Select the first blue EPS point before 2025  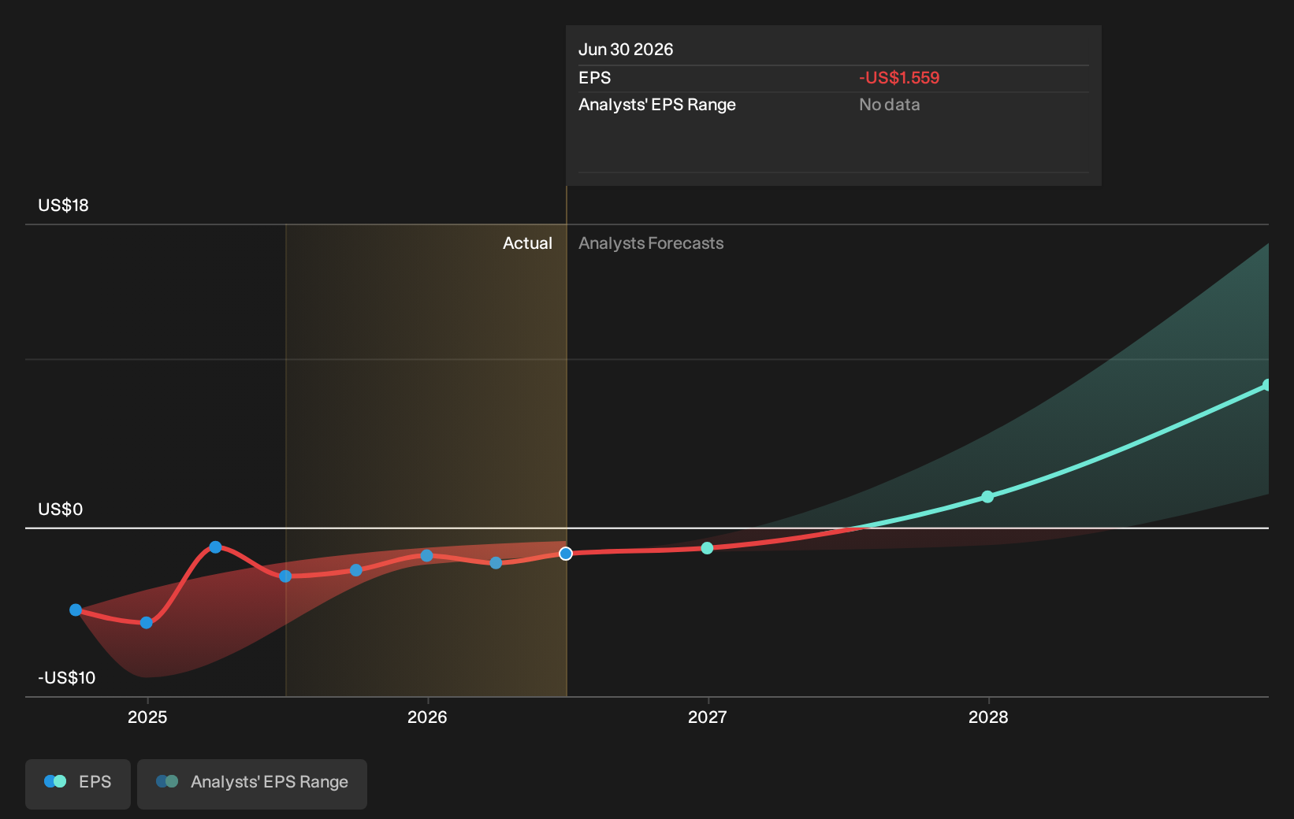(x=76, y=610)
